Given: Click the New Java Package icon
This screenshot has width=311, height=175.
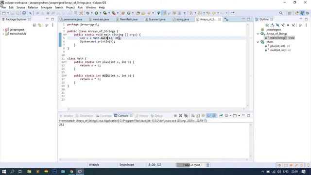Looking at the screenshot, I should point(123,13).
